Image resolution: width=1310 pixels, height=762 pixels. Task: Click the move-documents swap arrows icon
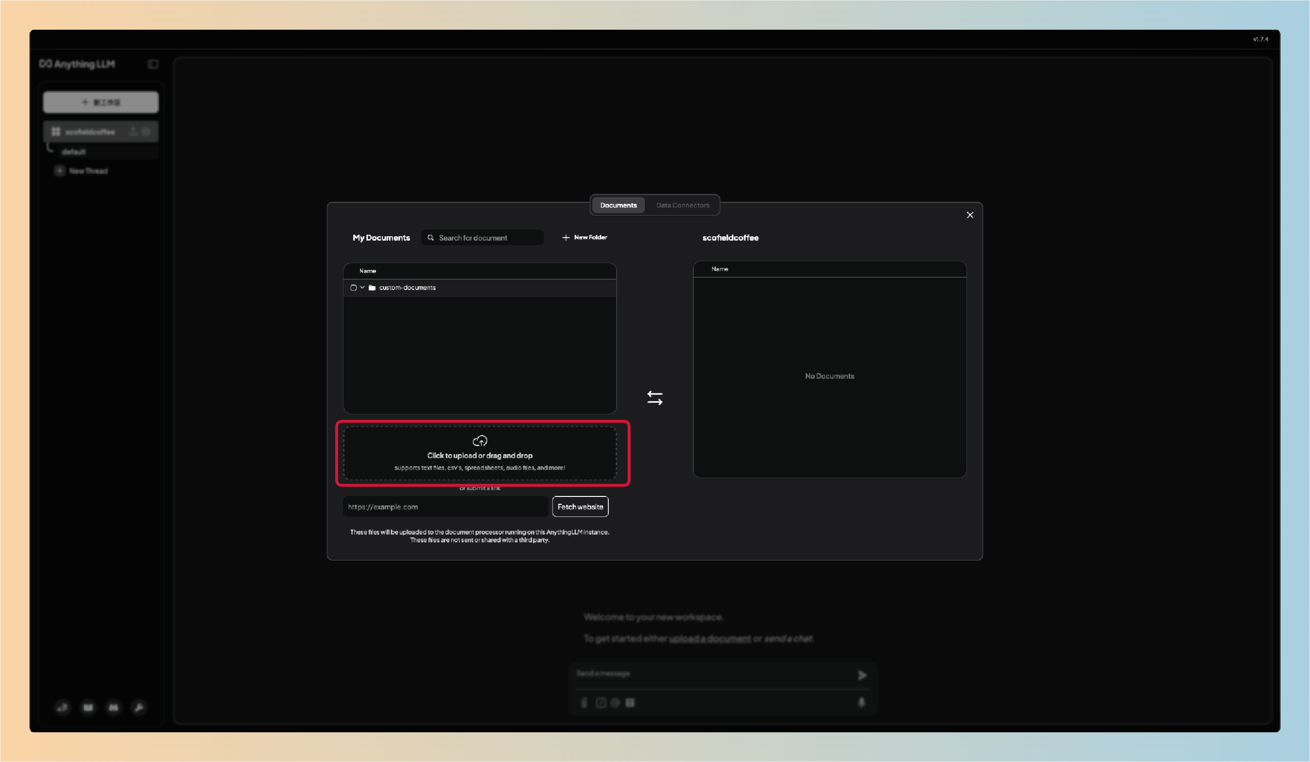[x=654, y=398]
